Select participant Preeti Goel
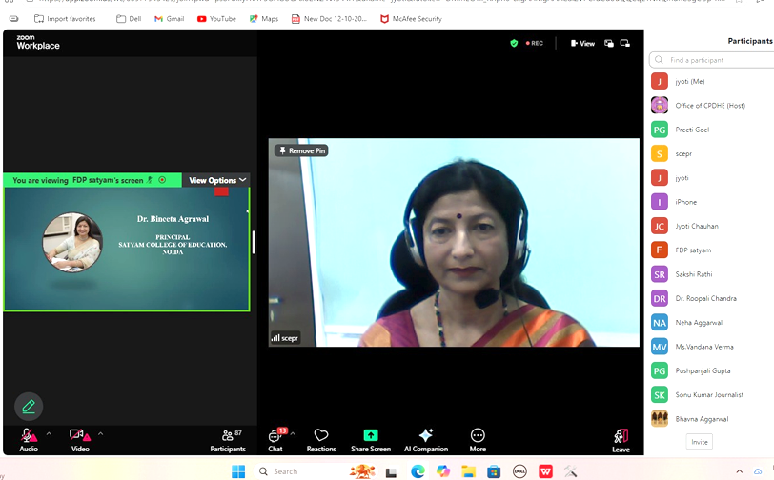This screenshot has height=480, width=774. (x=711, y=130)
